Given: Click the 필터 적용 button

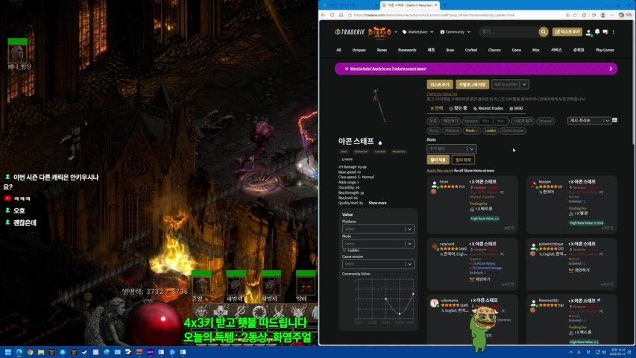Looking at the screenshot, I should coord(438,160).
